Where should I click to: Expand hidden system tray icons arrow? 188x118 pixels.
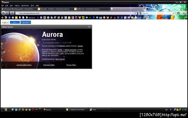coord(170,110)
